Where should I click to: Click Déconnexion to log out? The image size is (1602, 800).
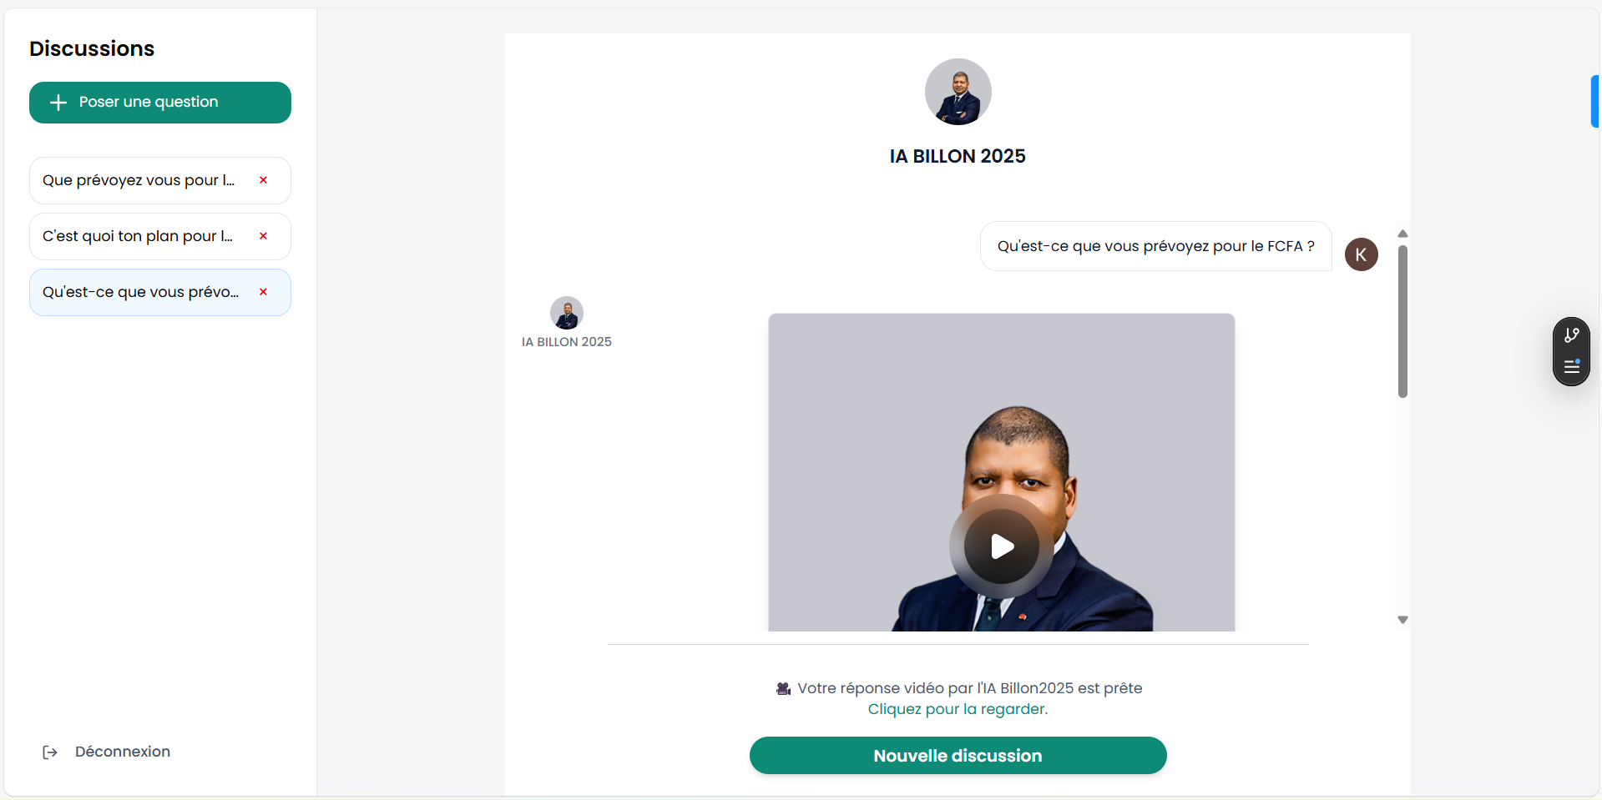pyautogui.click(x=122, y=752)
